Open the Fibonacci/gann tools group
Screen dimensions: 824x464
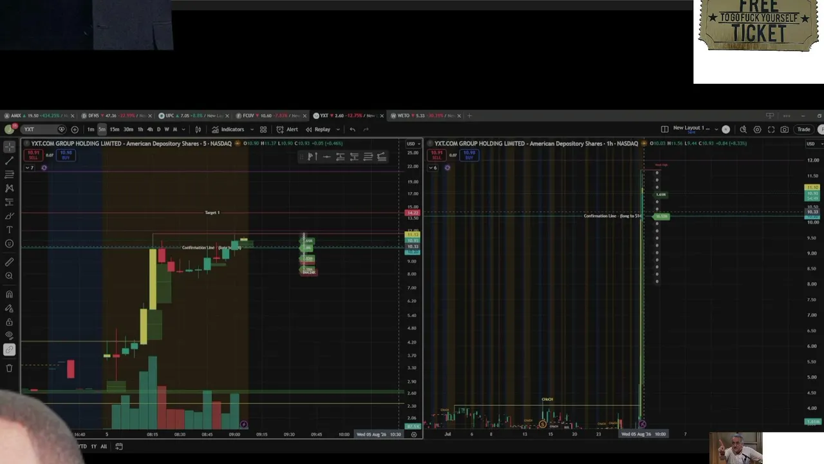tap(9, 175)
